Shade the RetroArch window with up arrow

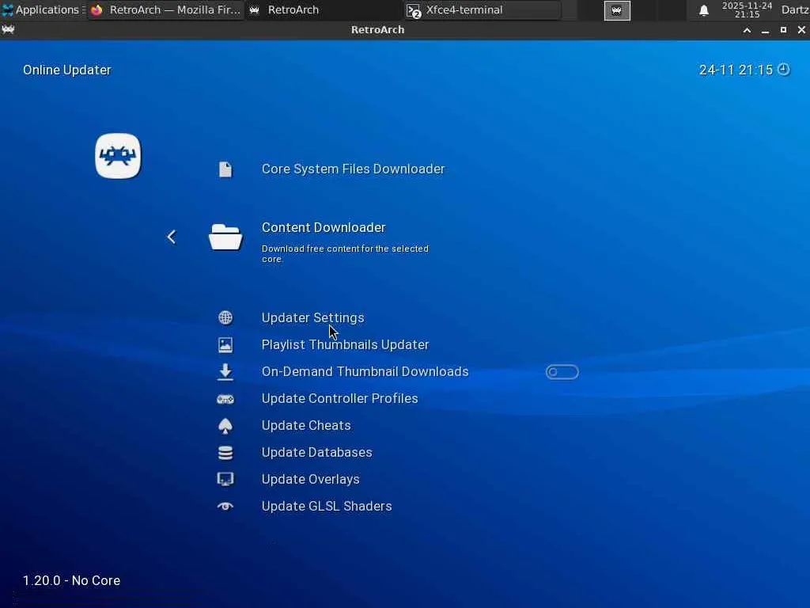747,30
